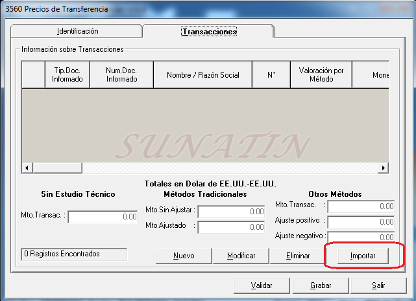Click the Valoración por Método column header

tap(321, 75)
